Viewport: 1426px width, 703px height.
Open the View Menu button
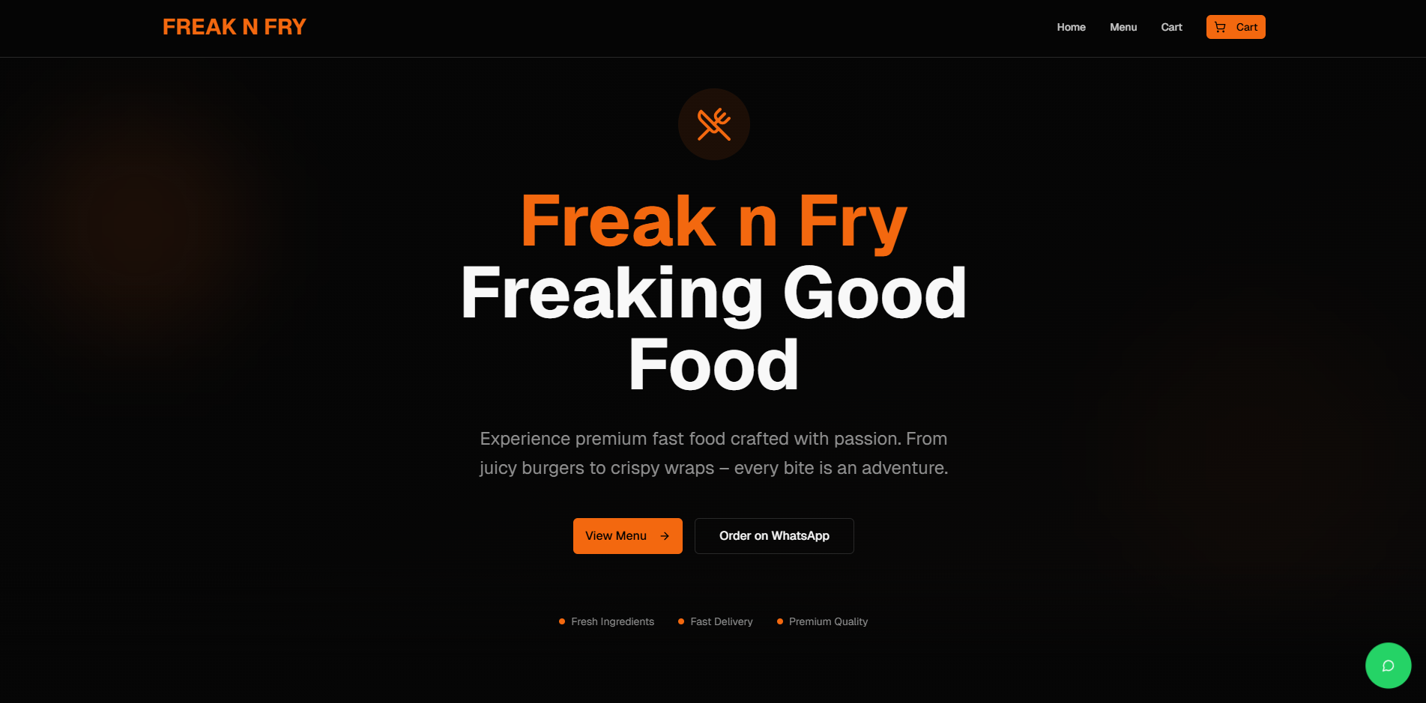click(628, 536)
